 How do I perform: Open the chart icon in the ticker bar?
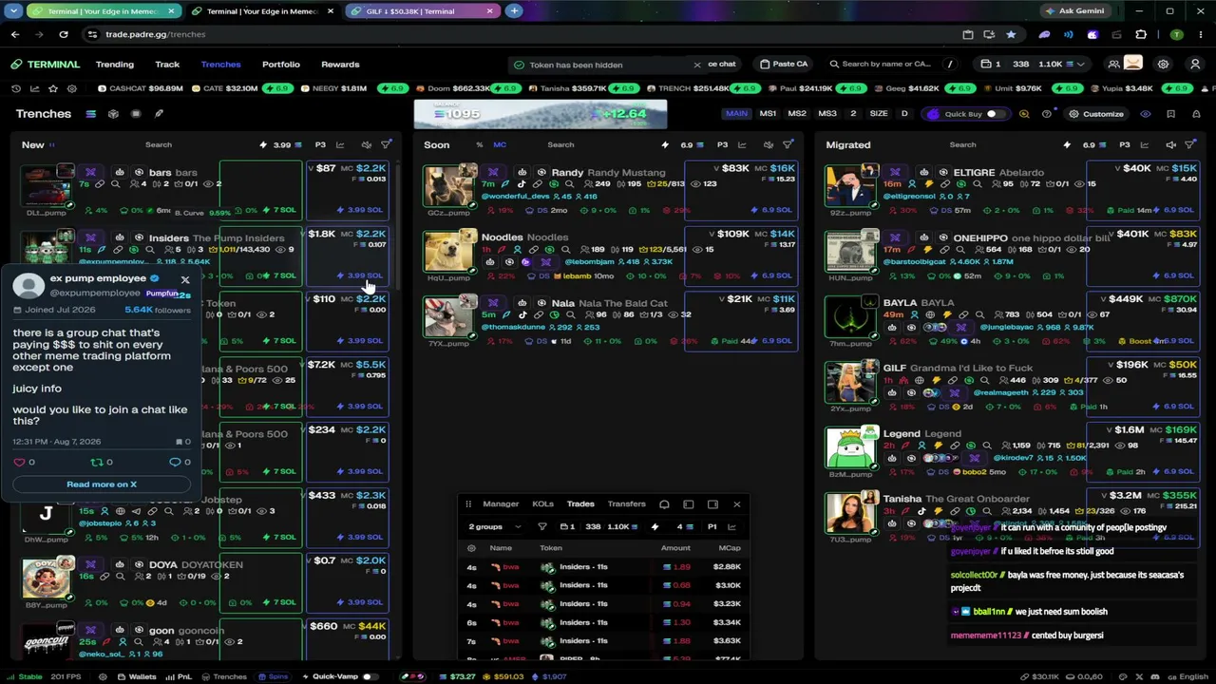pyautogui.click(x=35, y=88)
